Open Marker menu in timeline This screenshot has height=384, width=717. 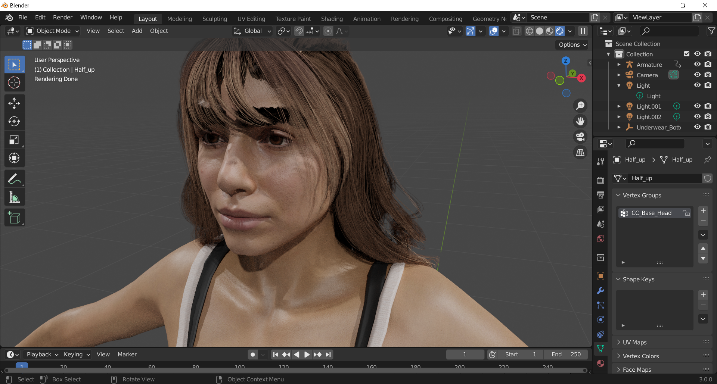127,355
